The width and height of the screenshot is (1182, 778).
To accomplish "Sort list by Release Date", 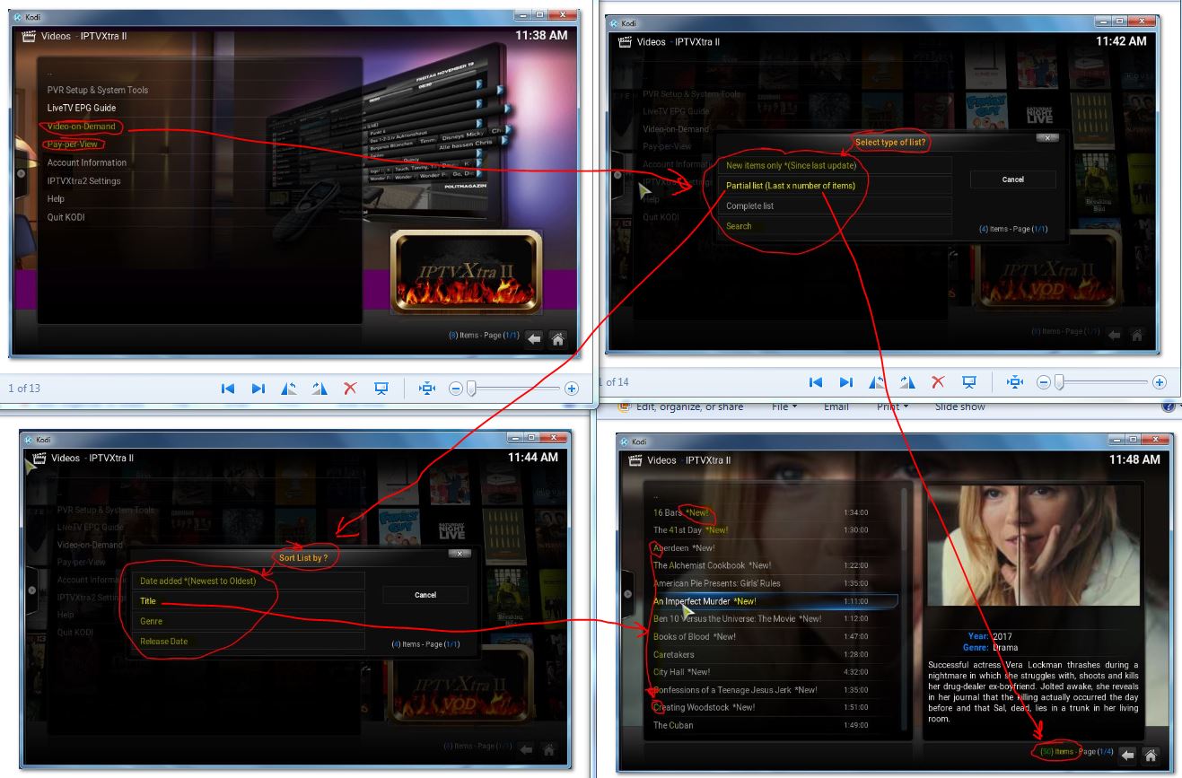I will tap(248, 642).
